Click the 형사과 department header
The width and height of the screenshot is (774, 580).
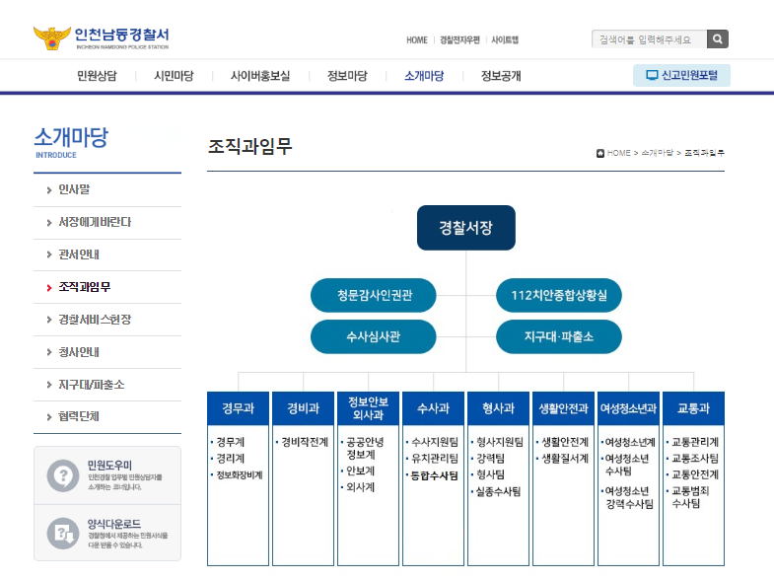499,408
